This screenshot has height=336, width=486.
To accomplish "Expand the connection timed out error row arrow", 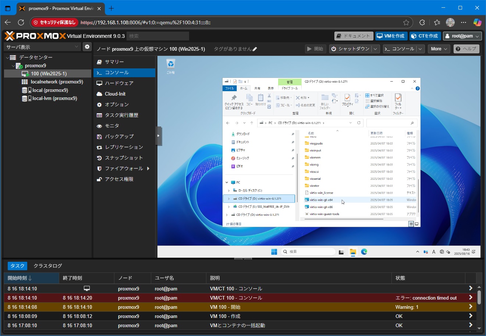I will pos(471,297).
